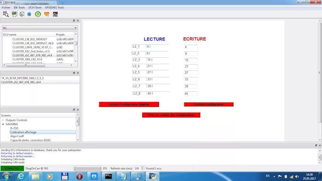The image size is (322, 181).
Task: Select CLUSTER_XBA_LR2_V1.0 ECU row
Action: pos(27,59)
